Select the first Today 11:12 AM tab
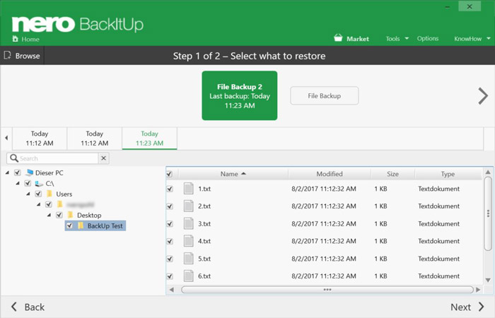The image size is (495, 318). click(x=40, y=139)
